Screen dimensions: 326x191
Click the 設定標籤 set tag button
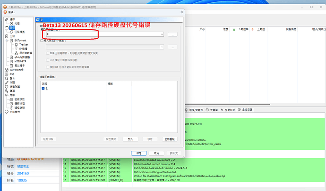click(x=111, y=139)
